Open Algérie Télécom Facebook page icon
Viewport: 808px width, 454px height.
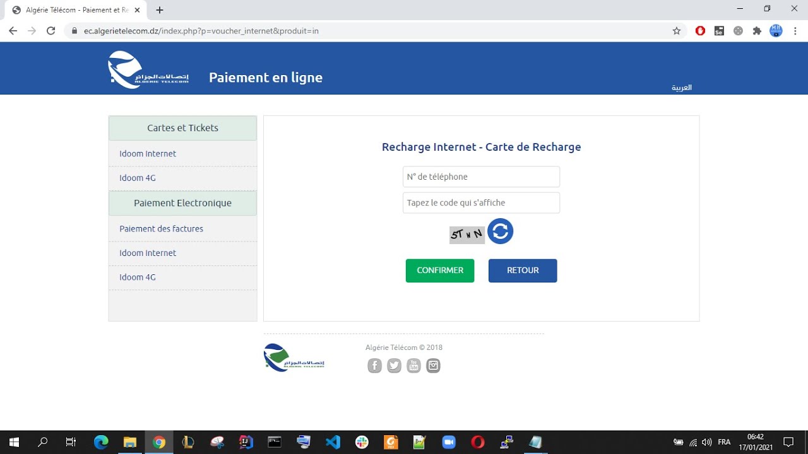point(374,366)
